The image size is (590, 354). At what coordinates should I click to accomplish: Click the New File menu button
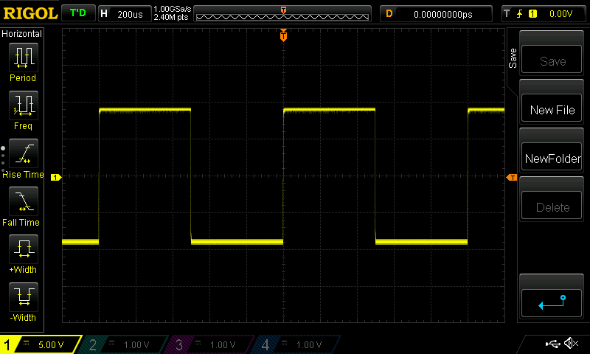click(x=552, y=110)
